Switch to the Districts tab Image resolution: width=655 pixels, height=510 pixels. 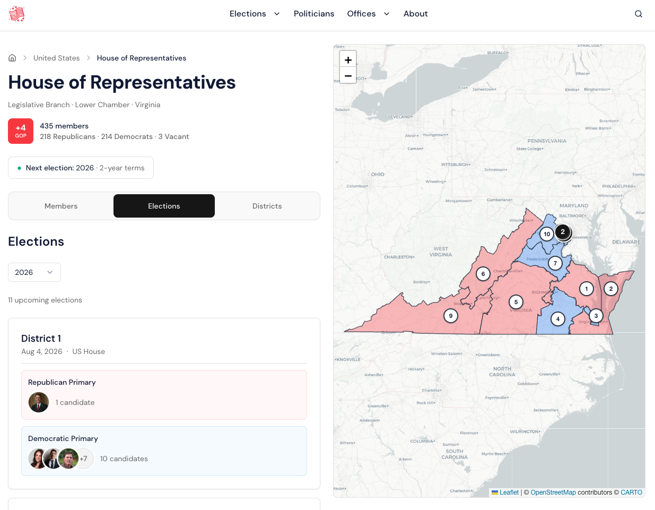pos(267,206)
